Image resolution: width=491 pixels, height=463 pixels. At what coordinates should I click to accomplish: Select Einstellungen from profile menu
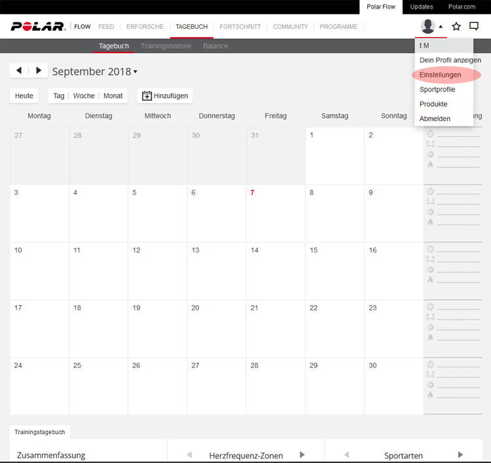440,75
